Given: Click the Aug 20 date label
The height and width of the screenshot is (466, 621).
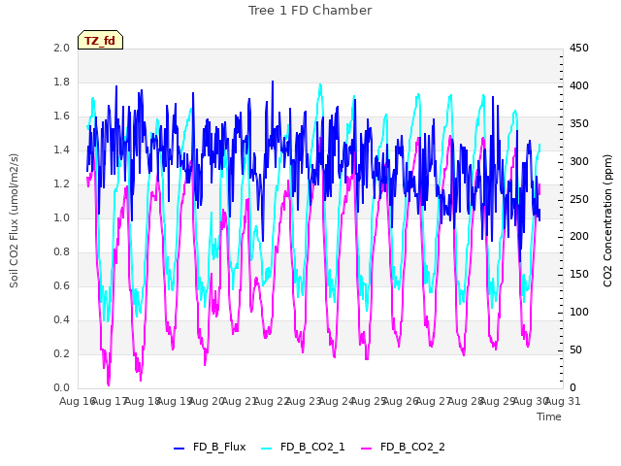Looking at the screenshot, I should pyautogui.click(x=207, y=402).
